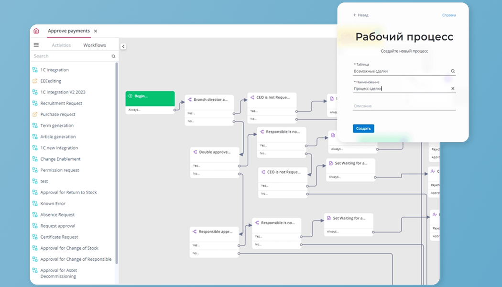Click the sidebar Search field
Viewport: 502px width, 287px height.
click(x=71, y=56)
